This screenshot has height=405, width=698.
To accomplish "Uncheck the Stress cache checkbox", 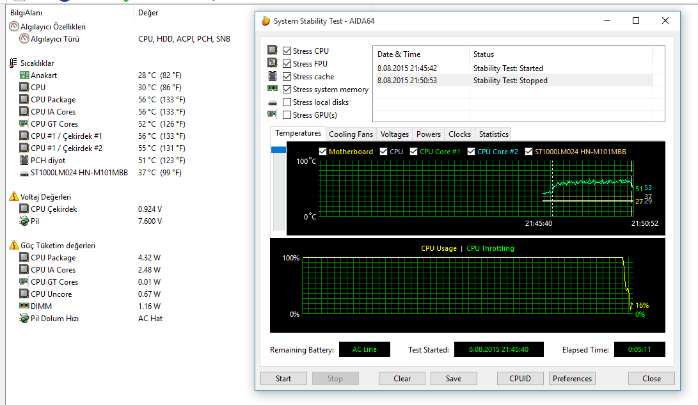I will coord(287,77).
